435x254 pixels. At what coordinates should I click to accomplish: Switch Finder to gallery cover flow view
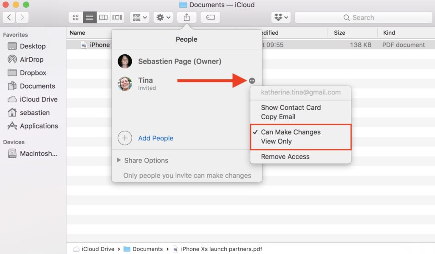[117, 17]
